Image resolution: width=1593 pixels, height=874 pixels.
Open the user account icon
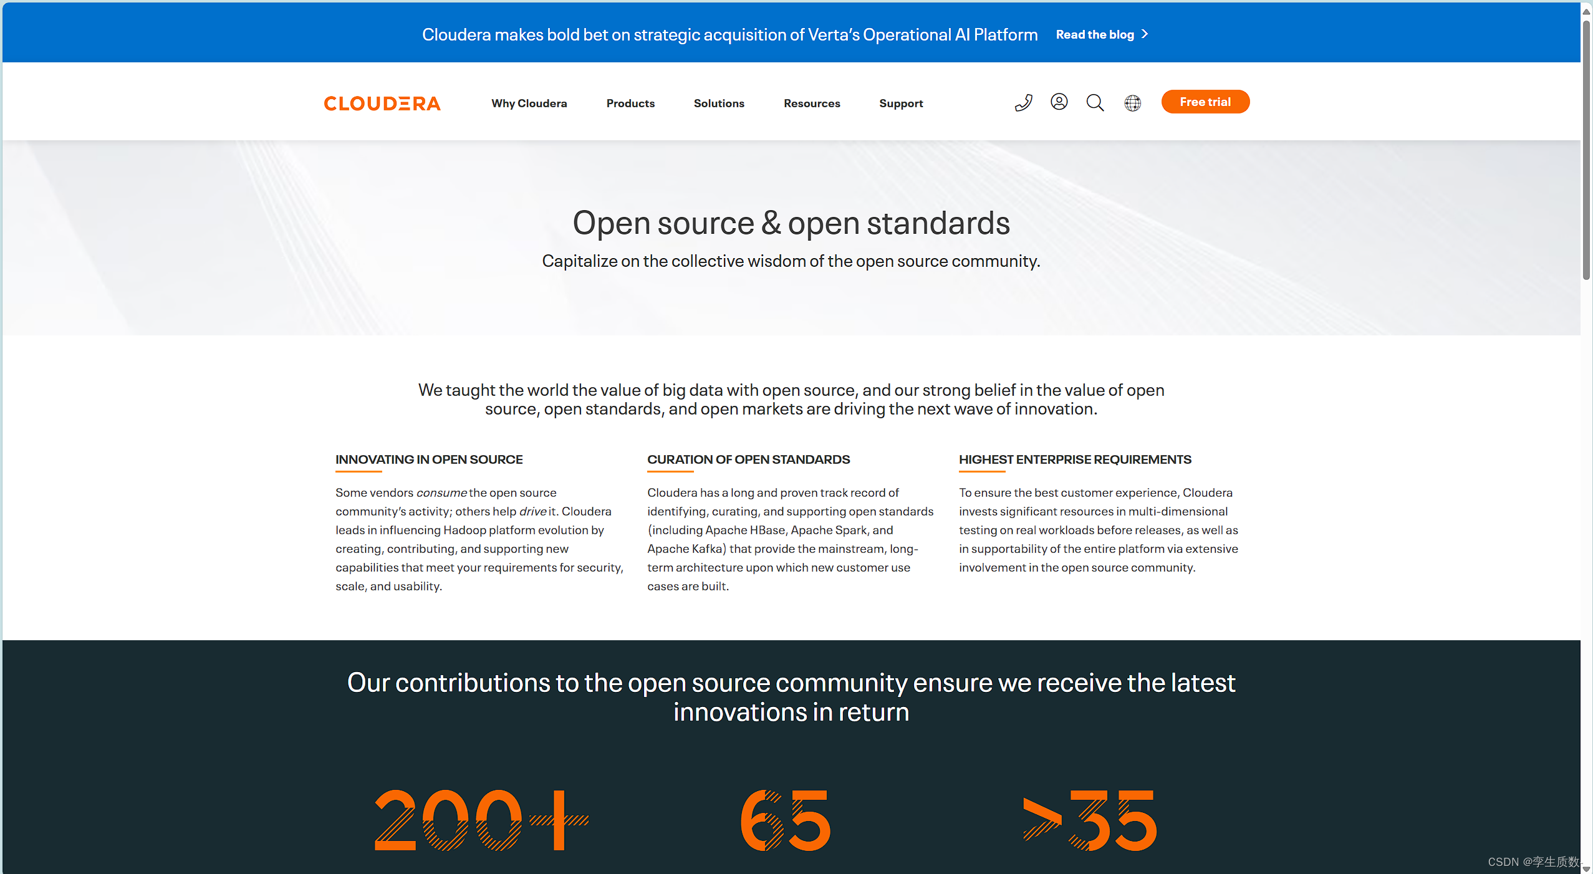point(1059,102)
